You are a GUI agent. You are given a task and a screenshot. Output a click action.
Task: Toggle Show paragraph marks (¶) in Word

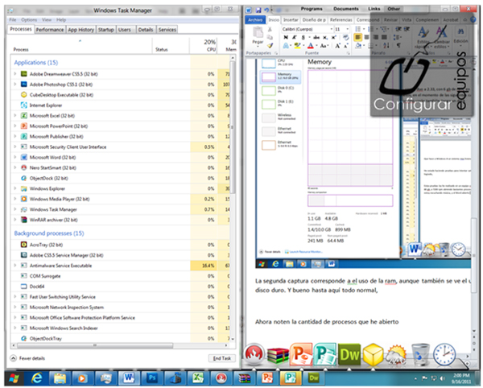[398, 46]
